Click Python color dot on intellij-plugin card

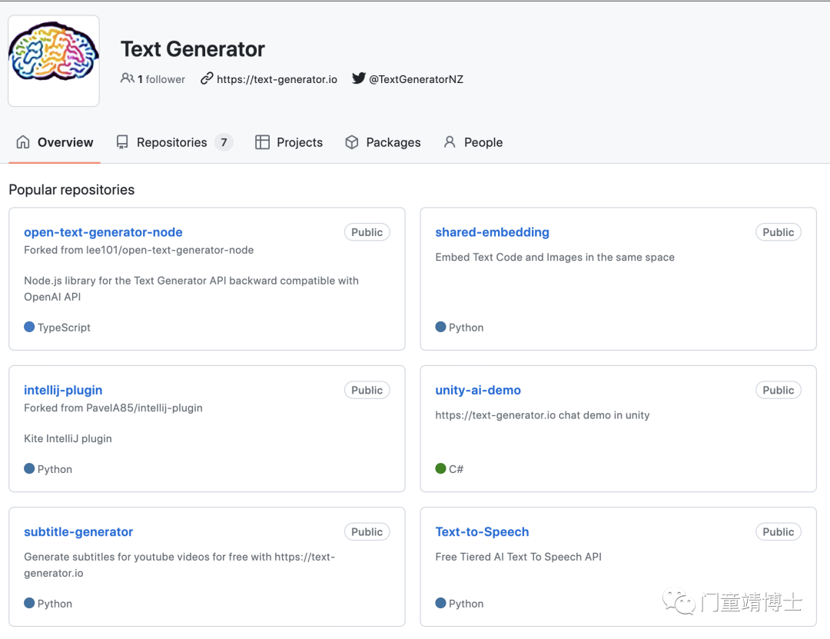(x=29, y=468)
